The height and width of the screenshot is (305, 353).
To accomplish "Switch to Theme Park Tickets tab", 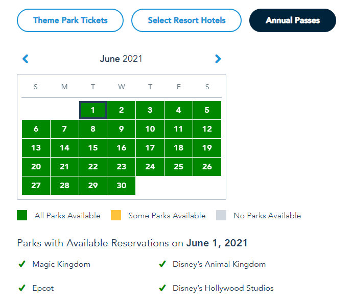I will pyautogui.click(x=70, y=20).
